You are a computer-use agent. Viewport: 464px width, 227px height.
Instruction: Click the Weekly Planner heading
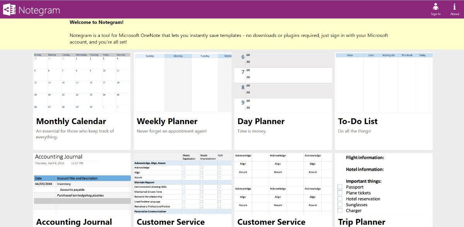[167, 121]
